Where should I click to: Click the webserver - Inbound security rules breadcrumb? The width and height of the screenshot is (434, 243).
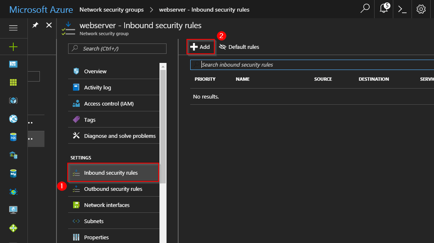click(204, 10)
